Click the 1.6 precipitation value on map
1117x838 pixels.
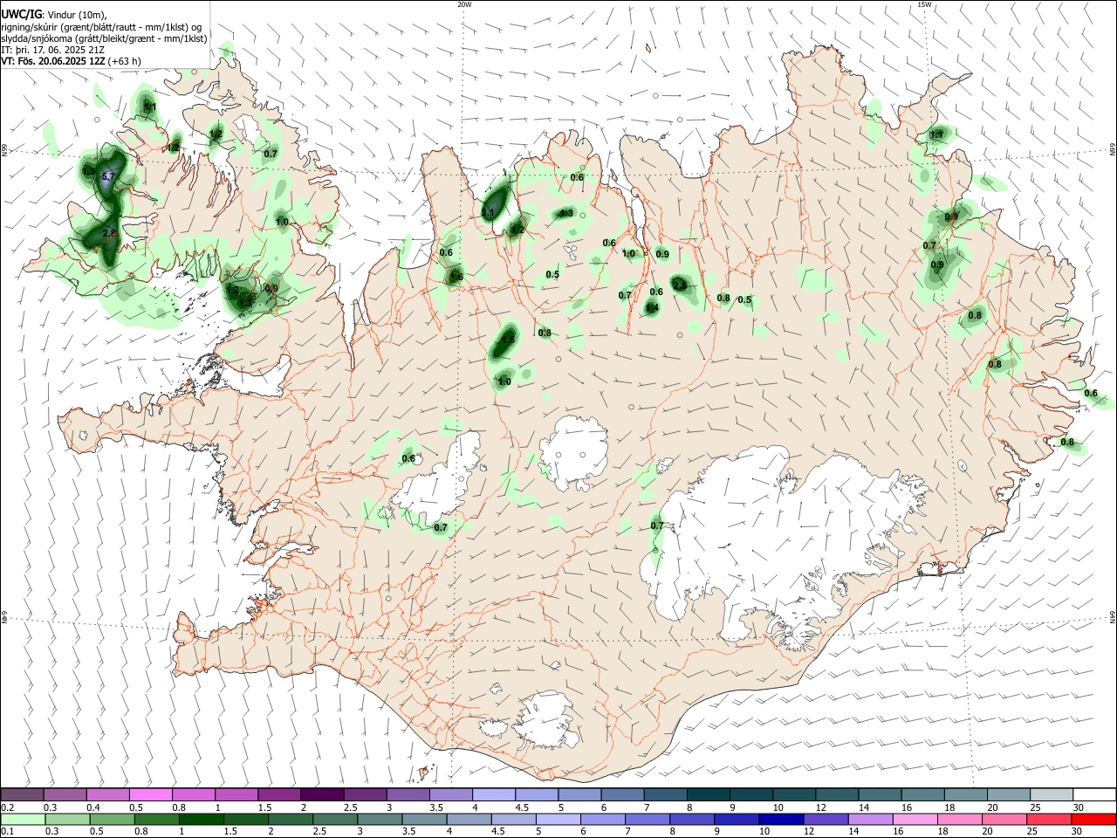tap(456, 277)
